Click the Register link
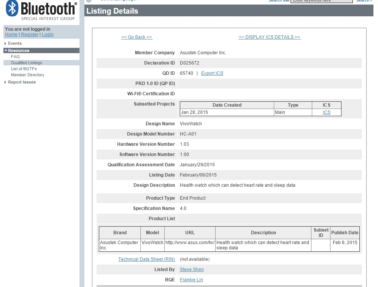 (30, 35)
